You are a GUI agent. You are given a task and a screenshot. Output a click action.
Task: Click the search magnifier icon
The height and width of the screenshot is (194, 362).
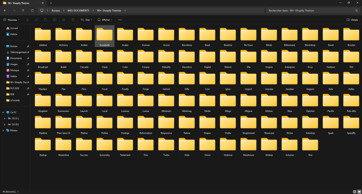pos(357,10)
